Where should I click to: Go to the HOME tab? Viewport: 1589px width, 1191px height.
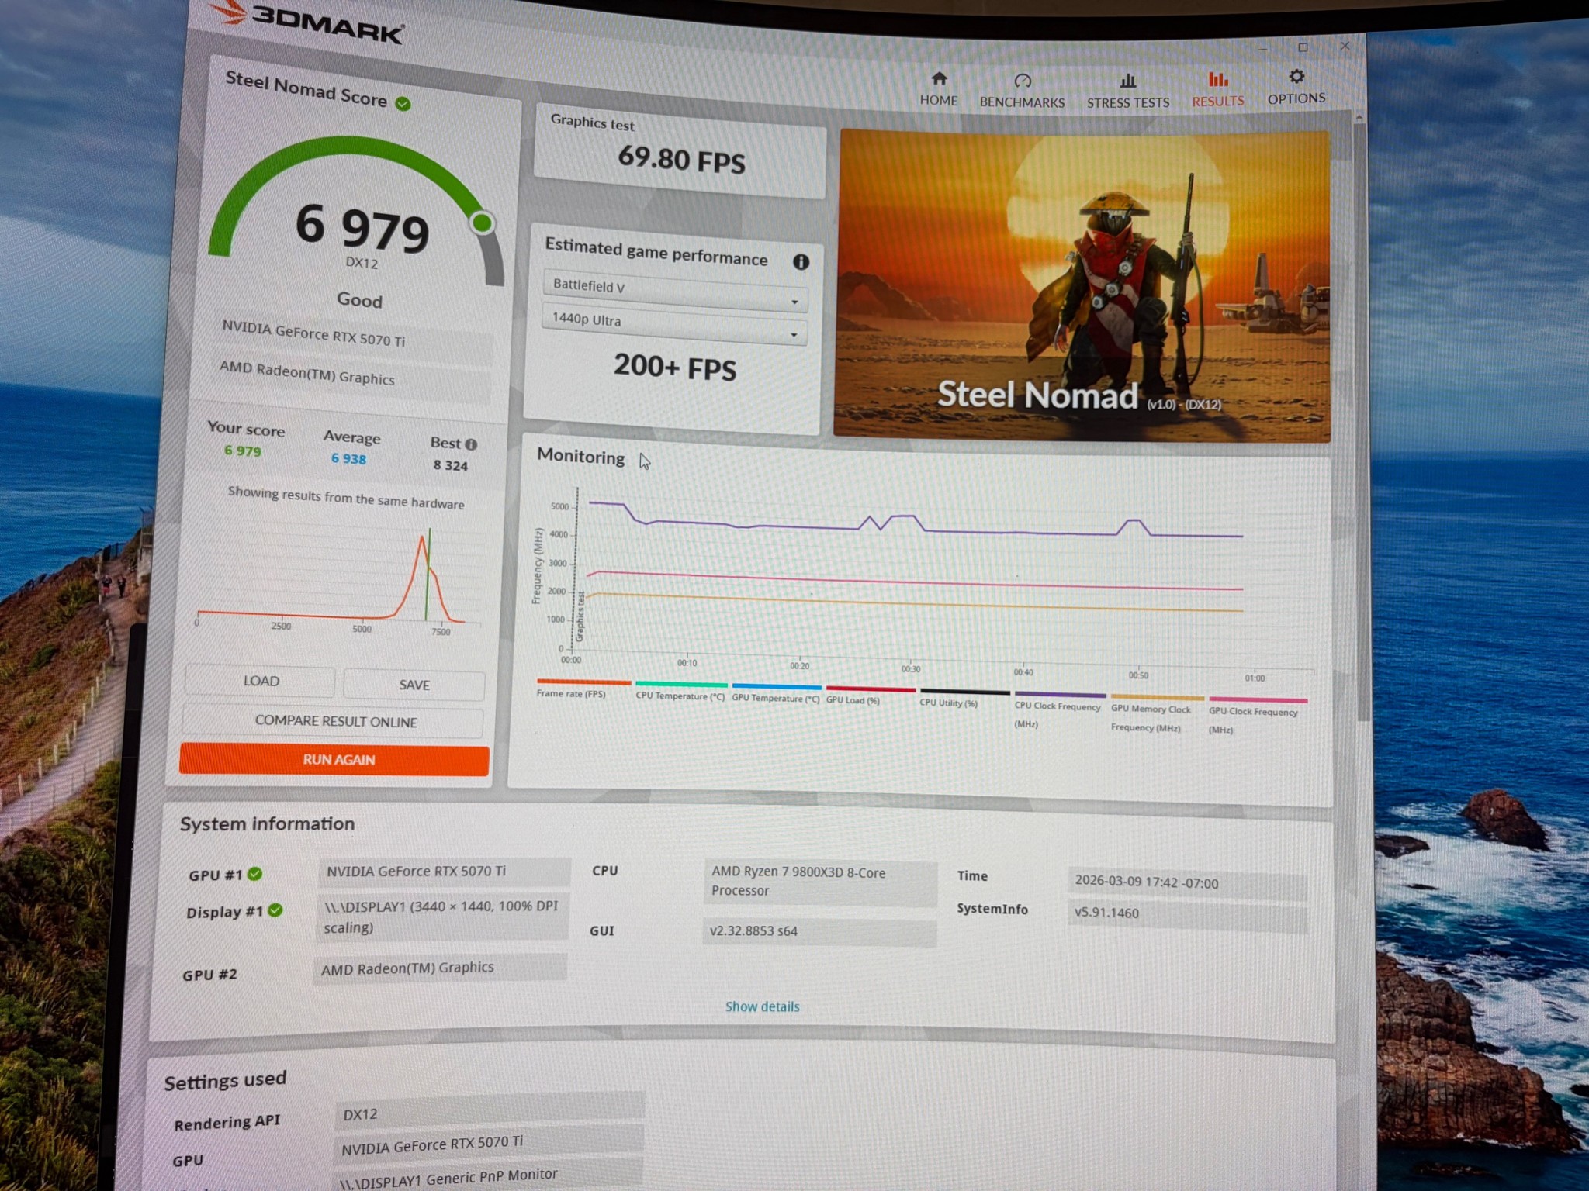939,89
